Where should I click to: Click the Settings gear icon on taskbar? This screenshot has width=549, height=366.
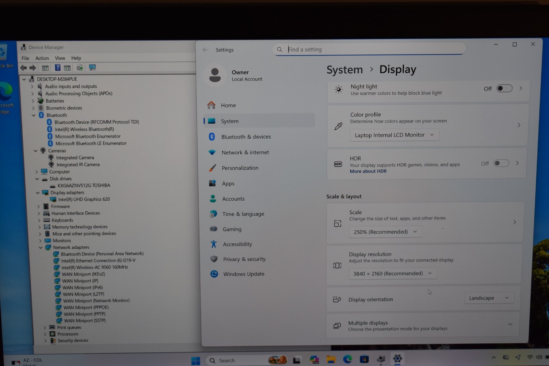click(x=397, y=359)
